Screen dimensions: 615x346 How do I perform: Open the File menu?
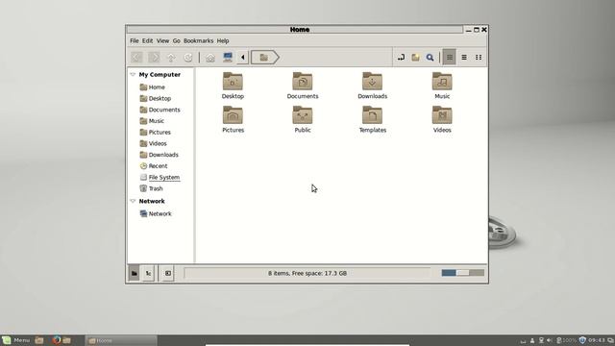[135, 40]
